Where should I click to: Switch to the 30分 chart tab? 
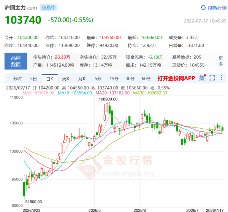click(x=130, y=79)
